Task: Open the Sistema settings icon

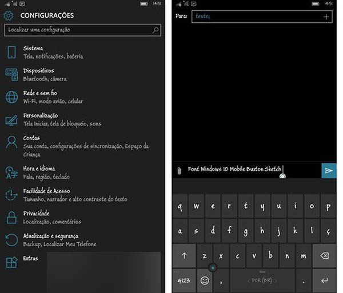Action: coord(11,52)
